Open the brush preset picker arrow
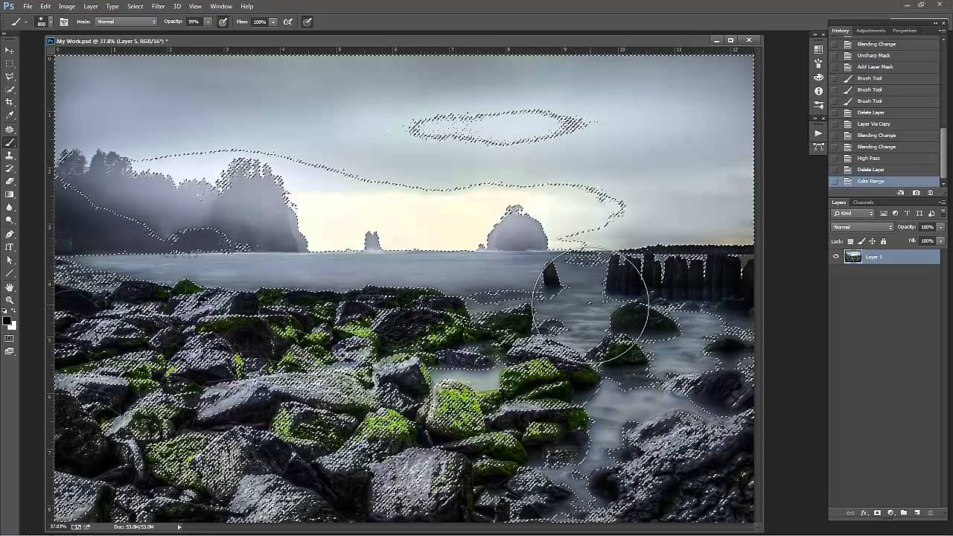This screenshot has width=953, height=536. click(52, 22)
